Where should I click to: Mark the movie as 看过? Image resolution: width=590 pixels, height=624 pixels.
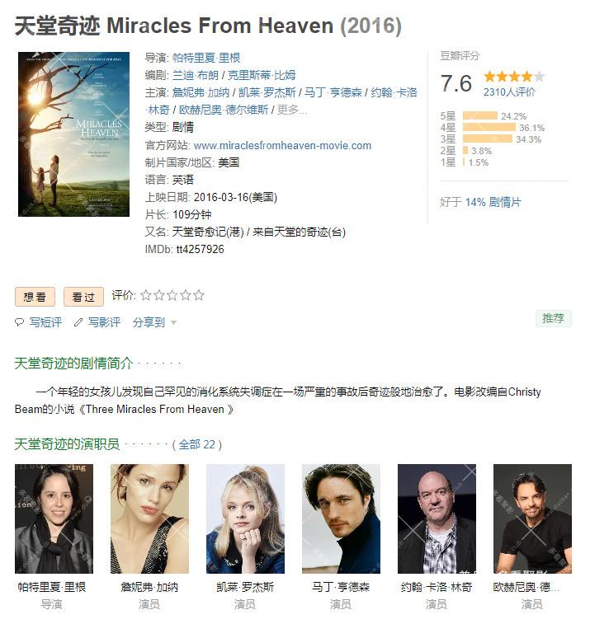pos(83,297)
